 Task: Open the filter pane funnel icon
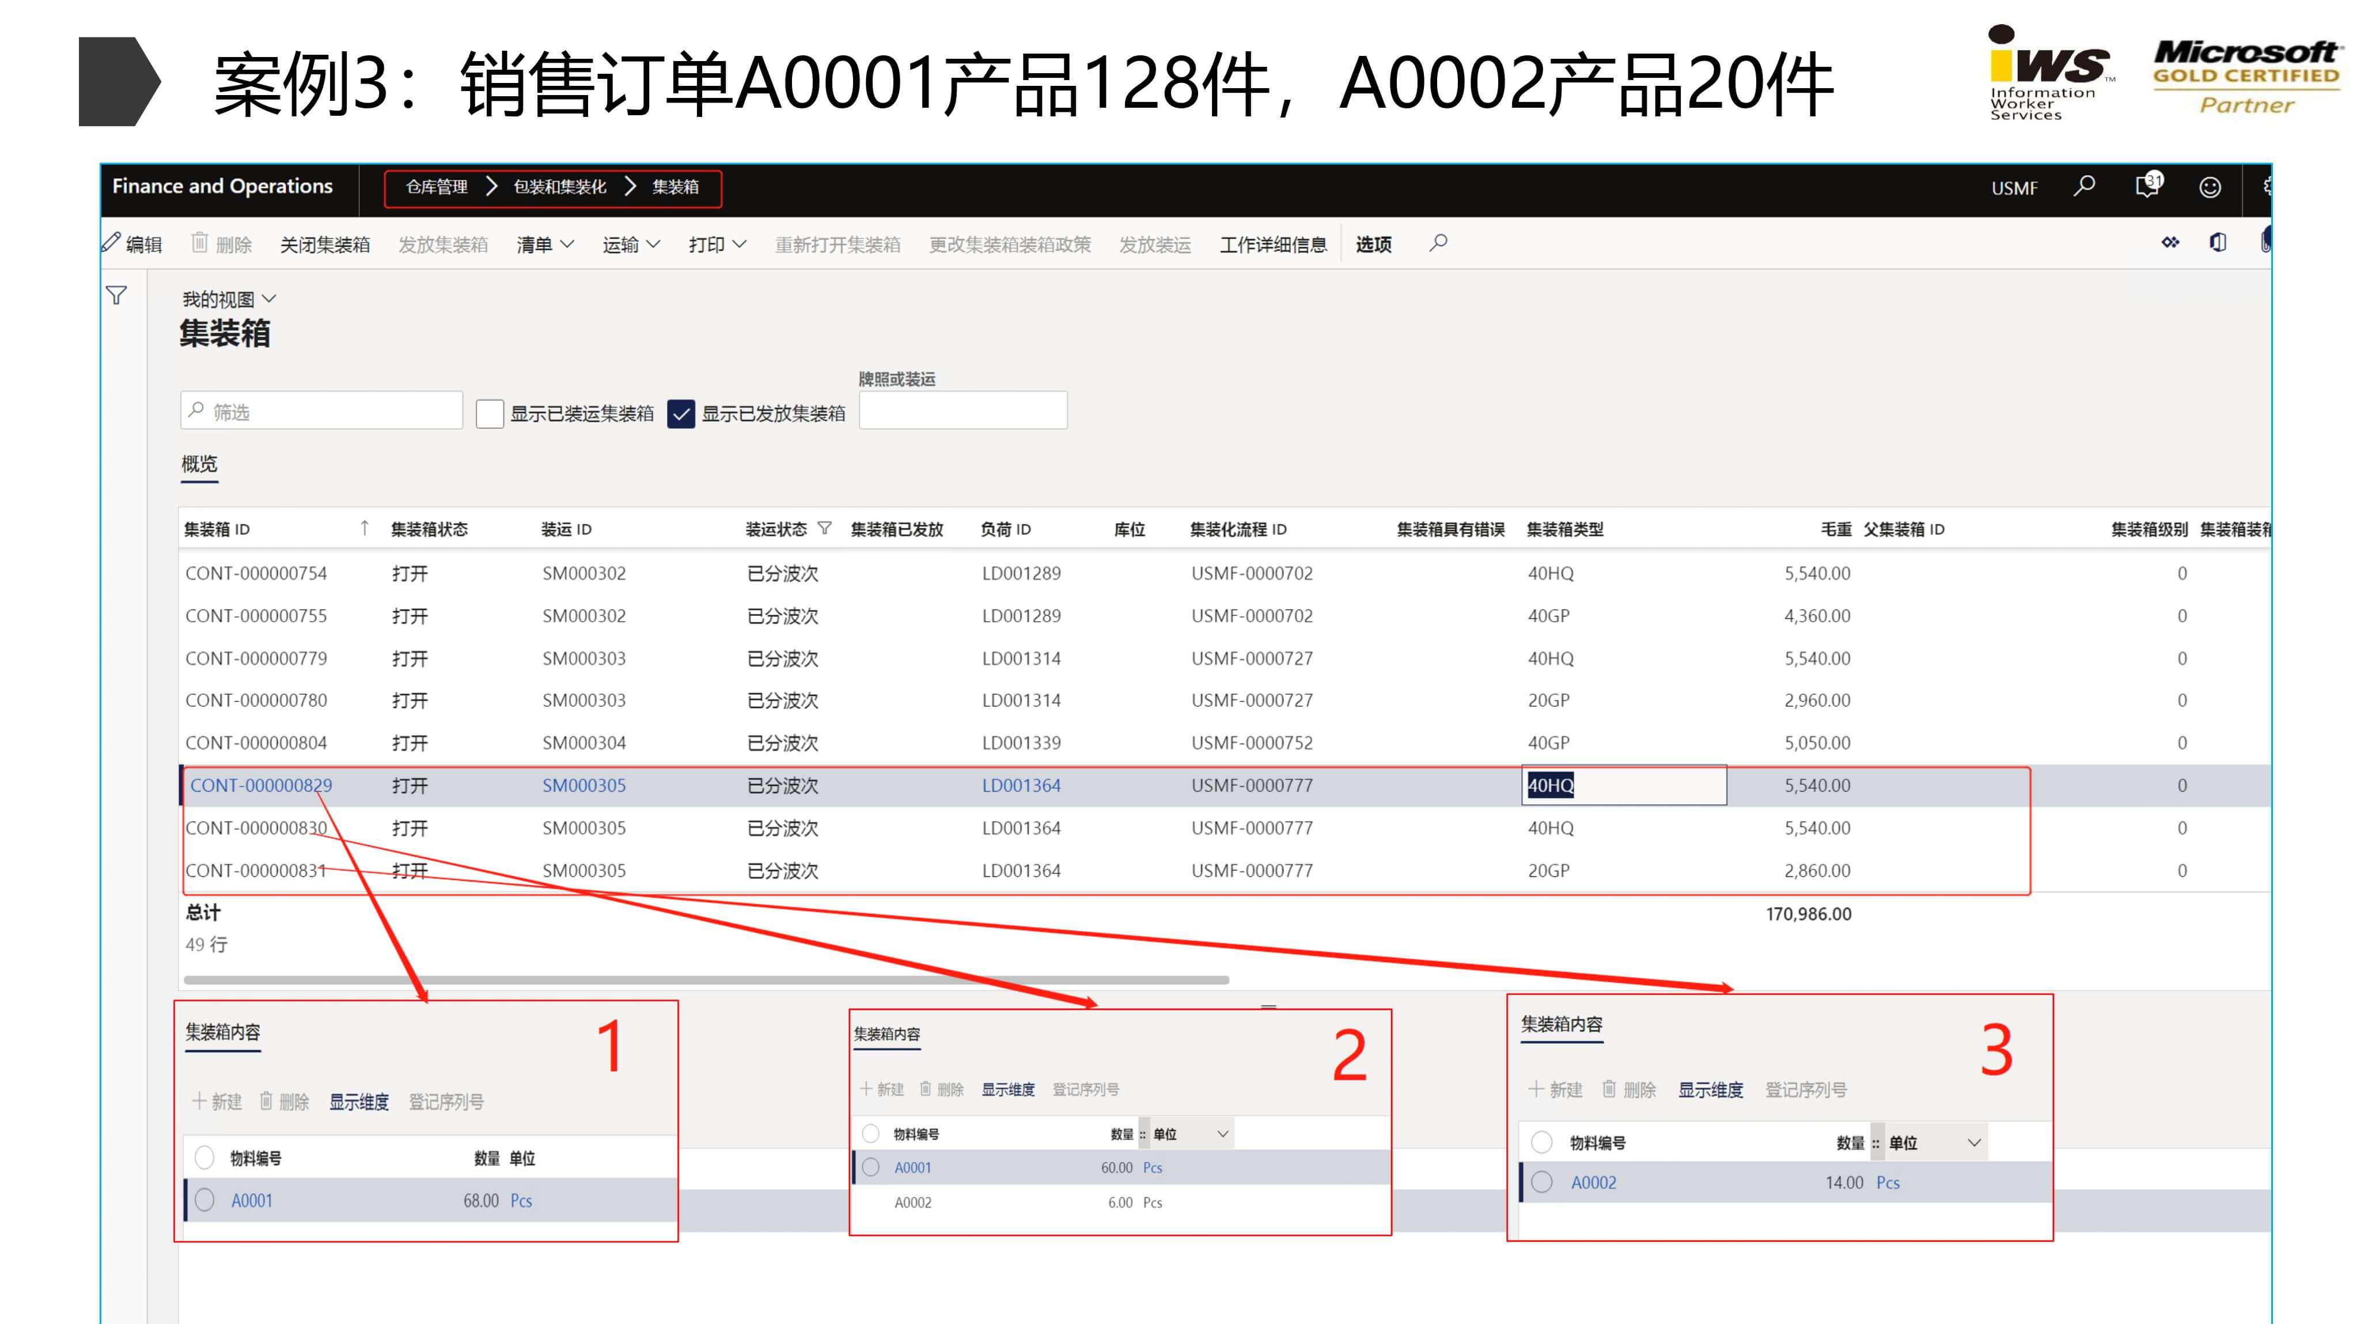pyautogui.click(x=116, y=295)
